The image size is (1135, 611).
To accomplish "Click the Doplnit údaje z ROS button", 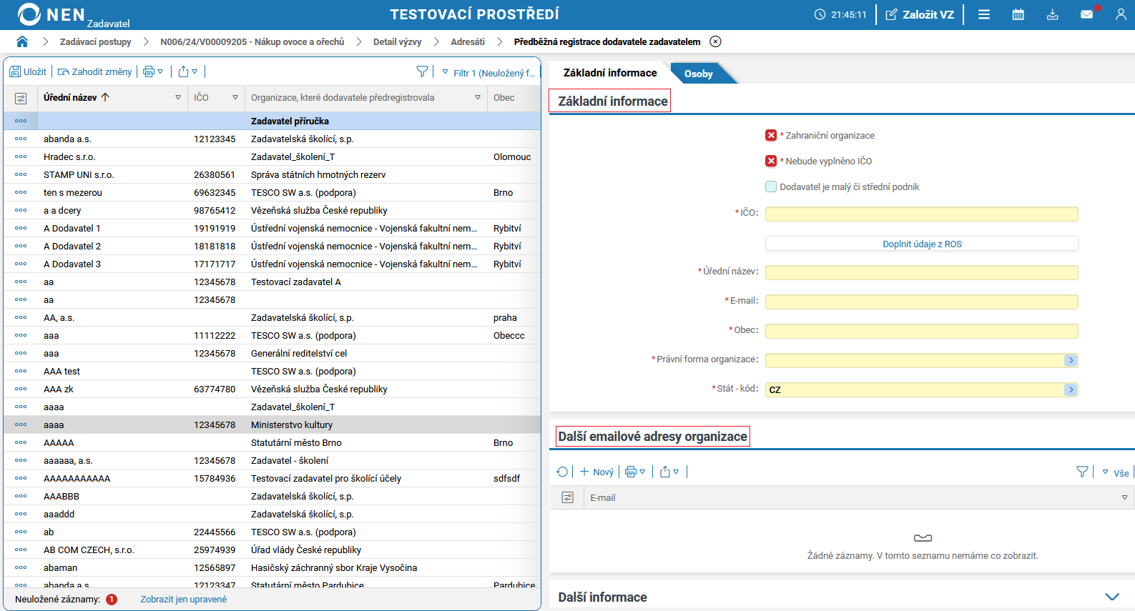I will tap(921, 244).
